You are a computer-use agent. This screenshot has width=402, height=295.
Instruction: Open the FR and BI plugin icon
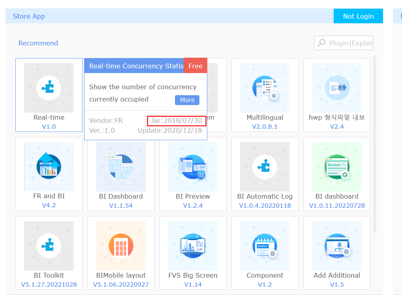(x=49, y=167)
